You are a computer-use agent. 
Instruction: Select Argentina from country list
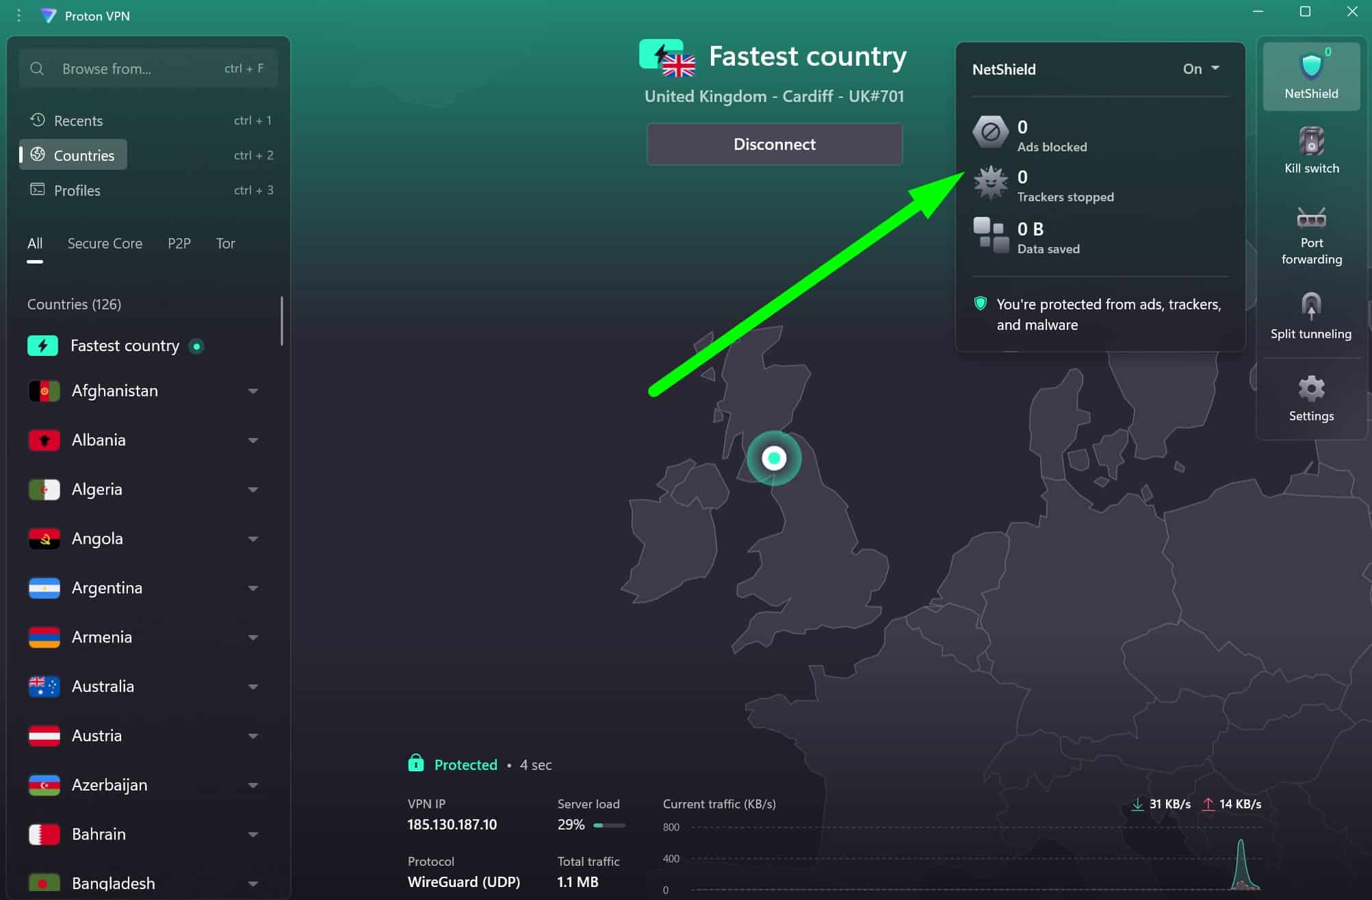[107, 588]
